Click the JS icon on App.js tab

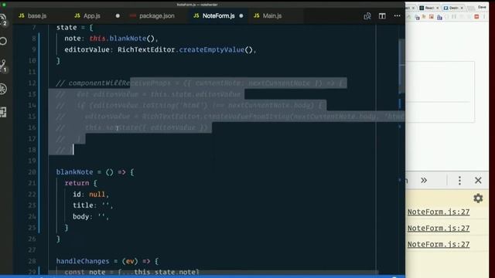pyautogui.click(x=77, y=15)
